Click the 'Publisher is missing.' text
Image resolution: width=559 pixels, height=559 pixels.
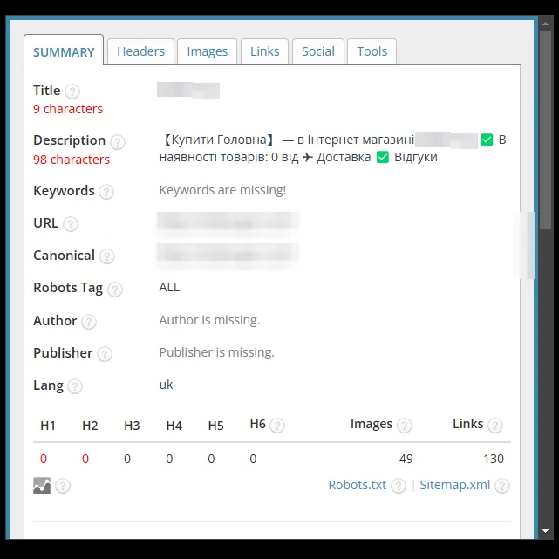[217, 352]
